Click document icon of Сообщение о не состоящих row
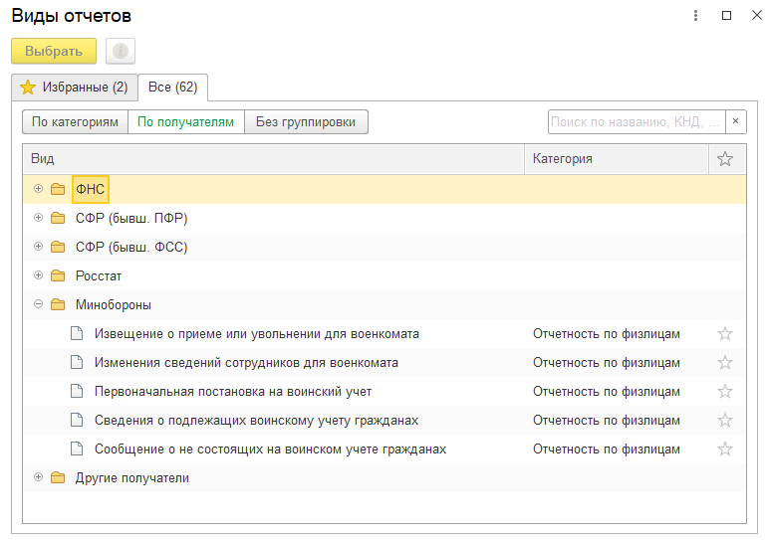 [77, 449]
